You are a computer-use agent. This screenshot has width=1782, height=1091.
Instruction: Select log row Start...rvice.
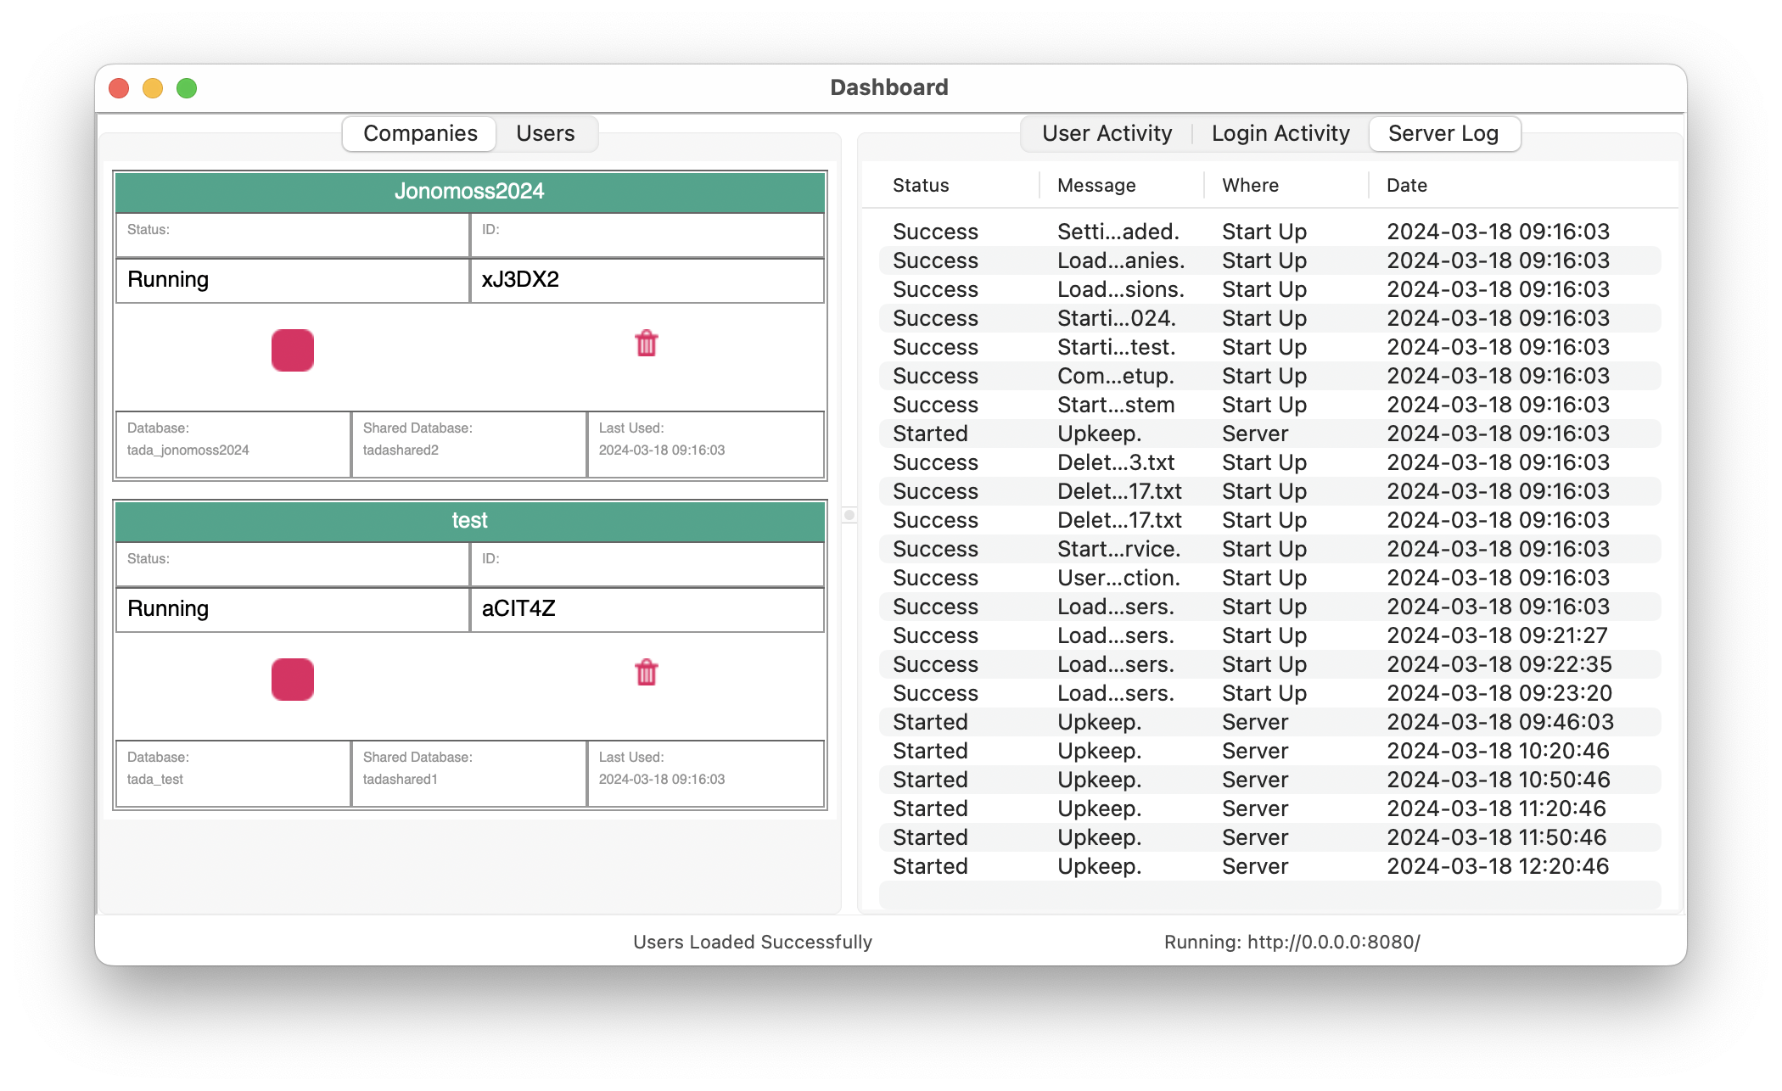[x=1269, y=549]
